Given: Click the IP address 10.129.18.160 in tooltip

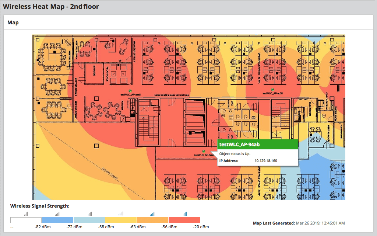Looking at the screenshot, I should coord(266,161).
